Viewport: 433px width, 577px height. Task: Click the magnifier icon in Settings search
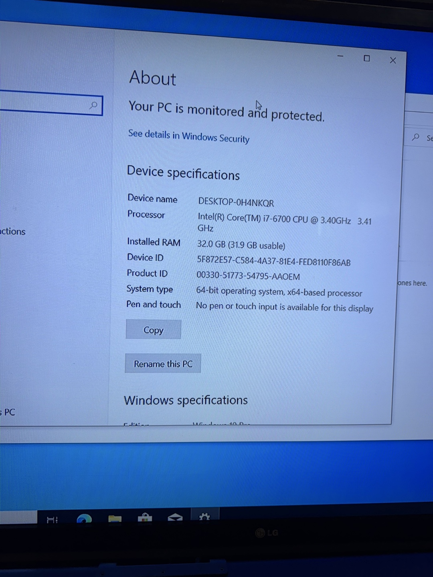click(x=93, y=105)
